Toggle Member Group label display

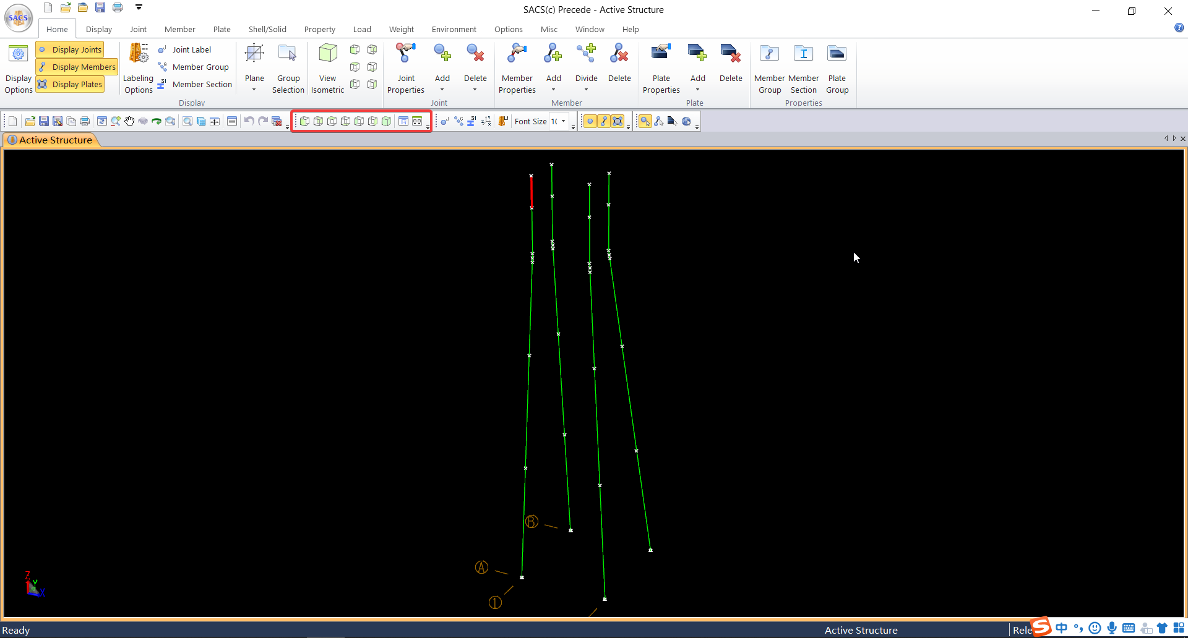(193, 67)
